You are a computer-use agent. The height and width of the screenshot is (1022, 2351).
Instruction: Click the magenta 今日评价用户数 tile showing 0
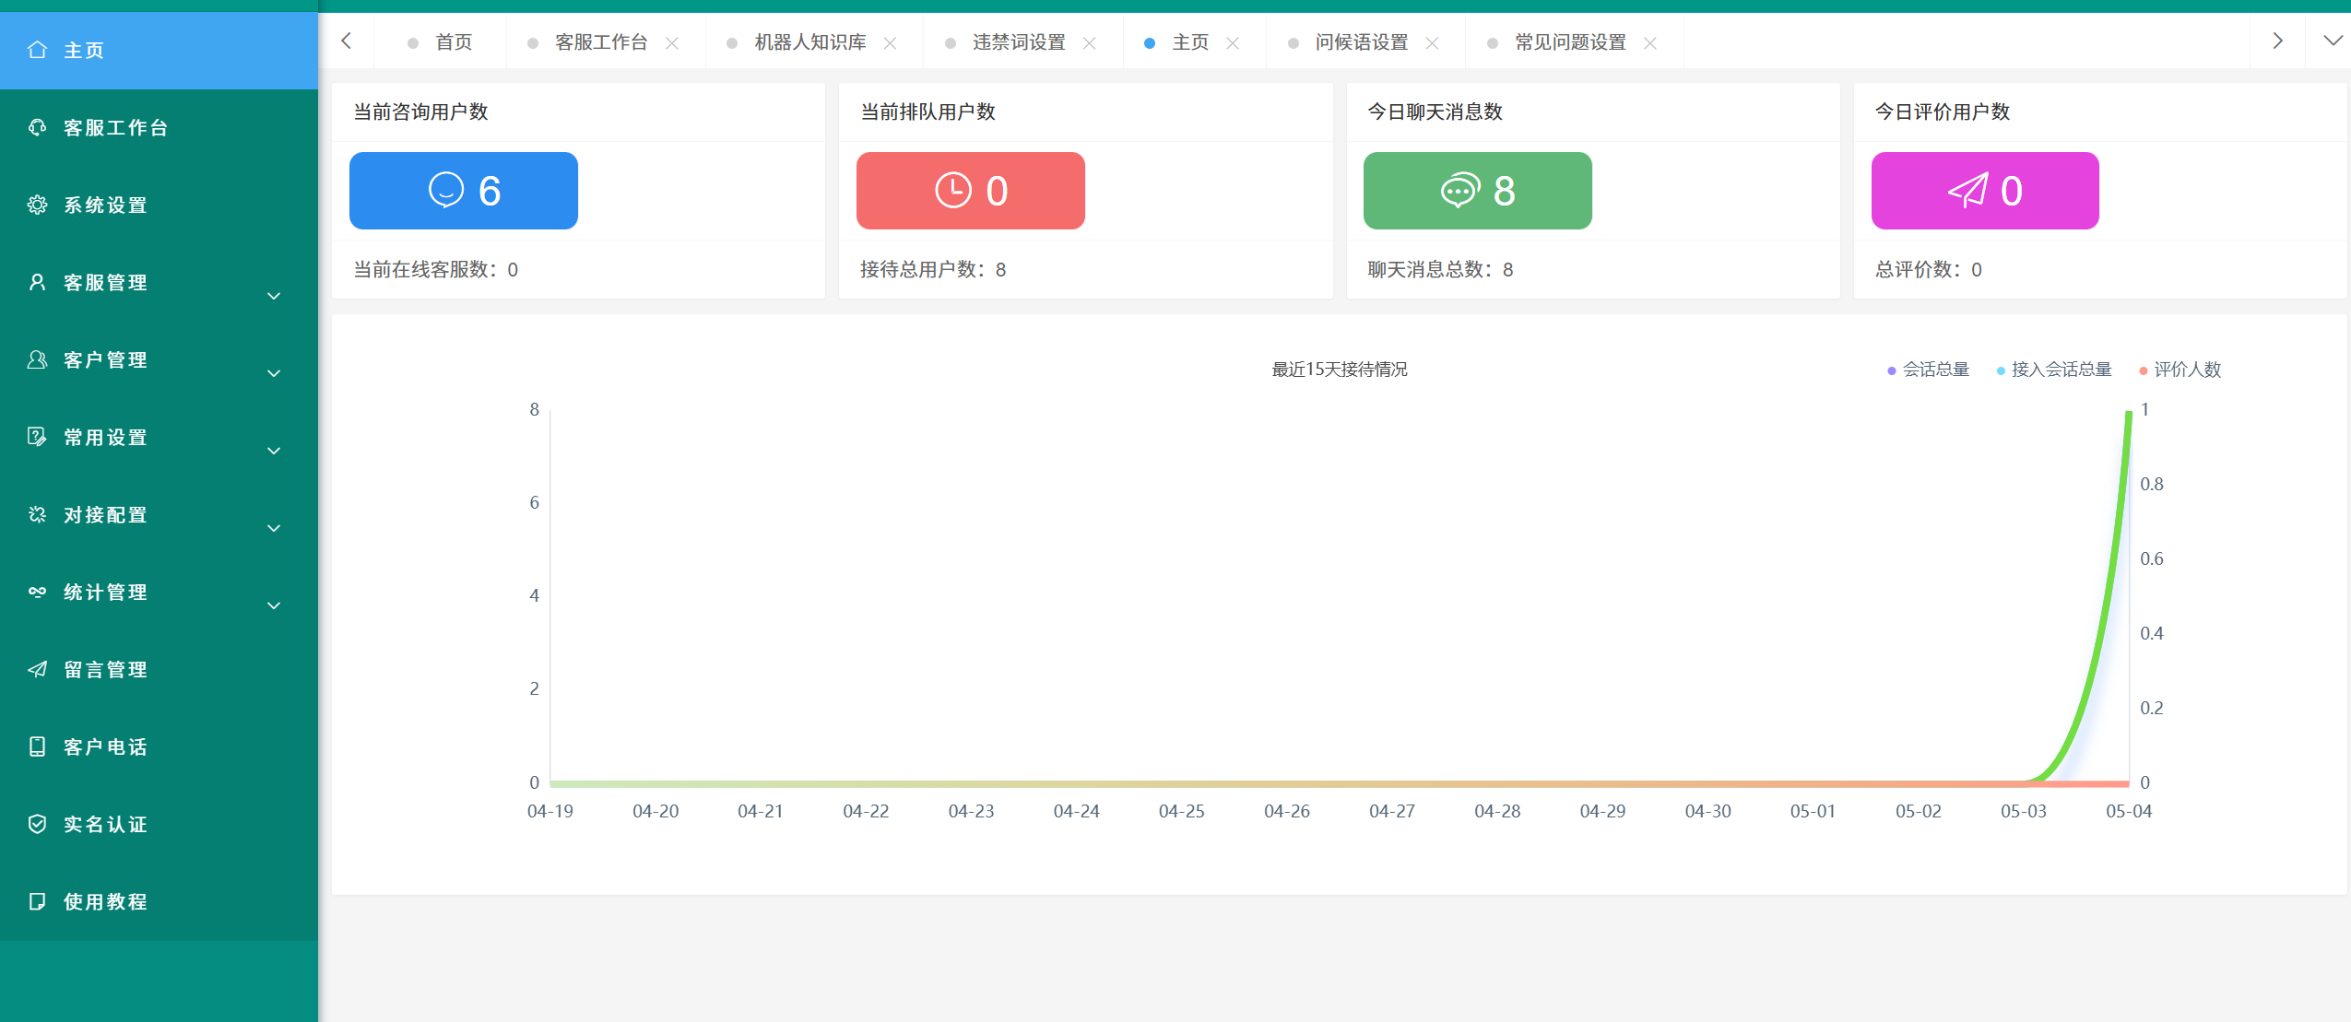[x=1985, y=191]
